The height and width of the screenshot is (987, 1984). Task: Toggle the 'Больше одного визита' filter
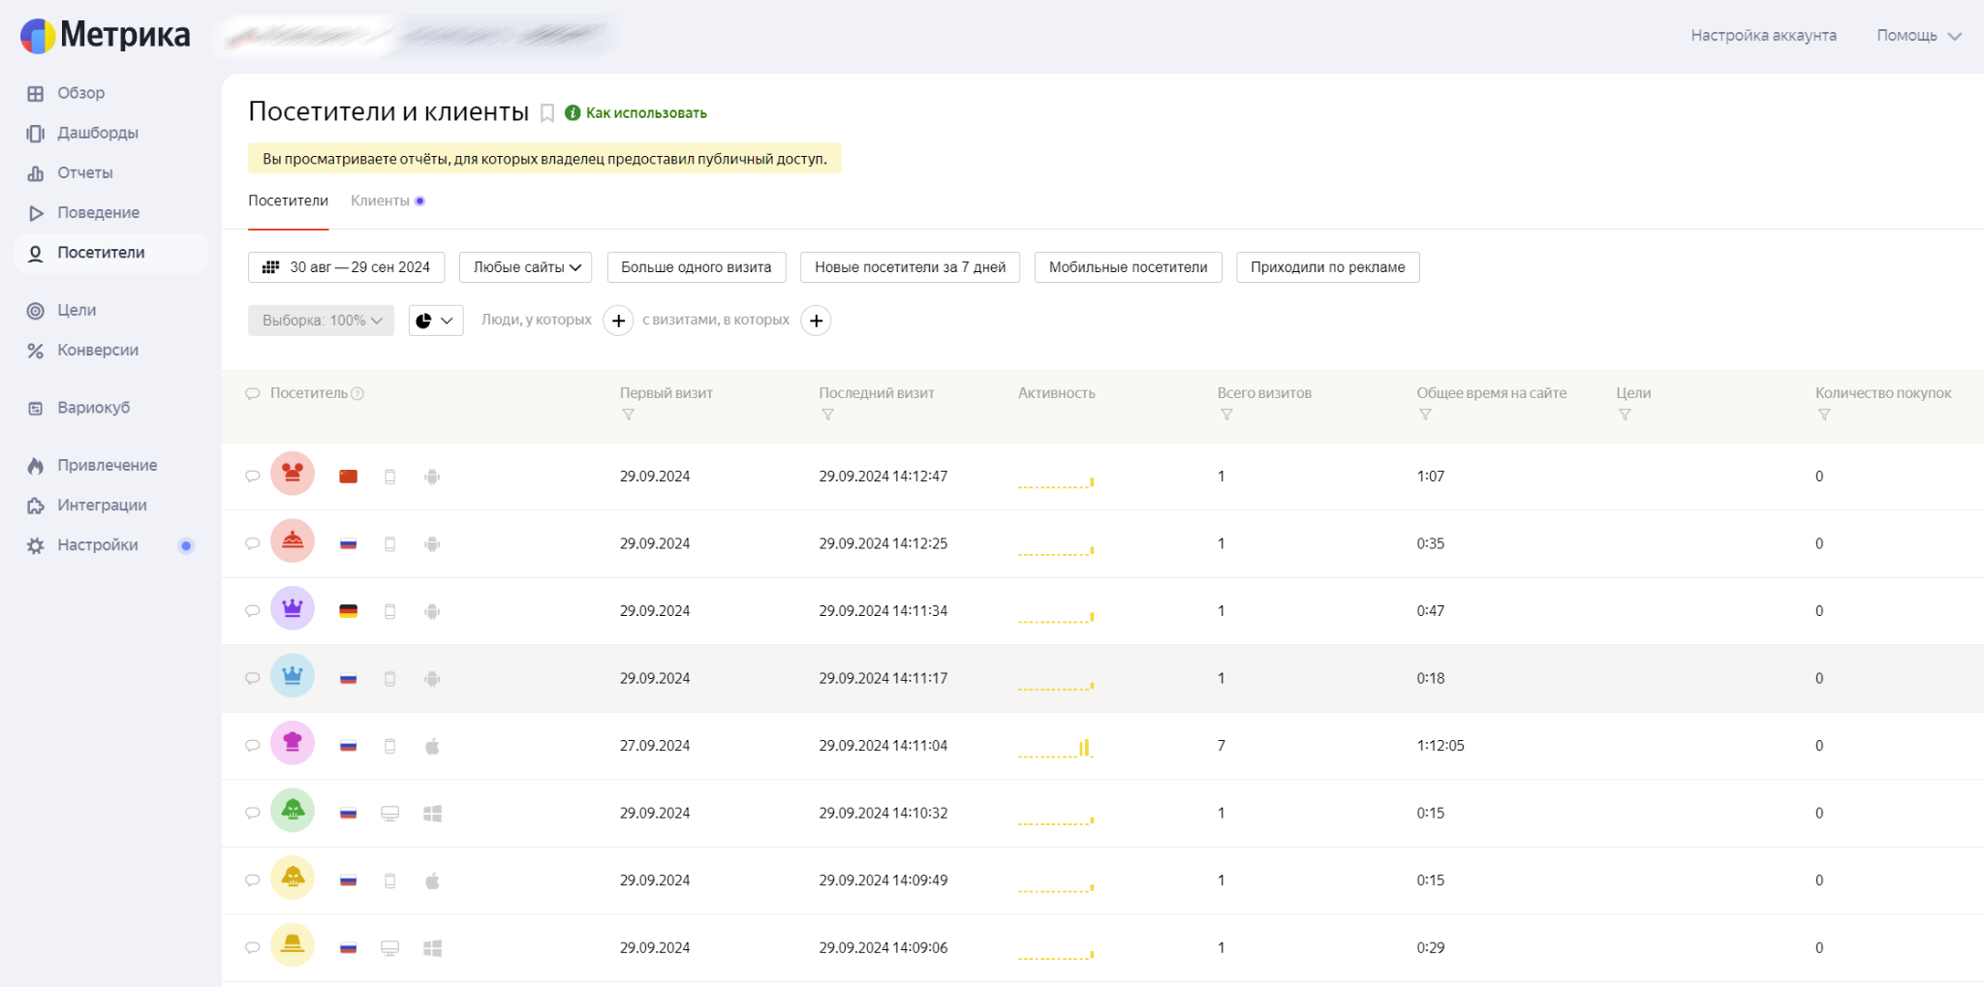point(696,267)
